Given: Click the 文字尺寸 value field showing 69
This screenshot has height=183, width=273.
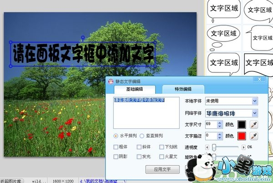Looking at the screenshot, I should (212, 125).
